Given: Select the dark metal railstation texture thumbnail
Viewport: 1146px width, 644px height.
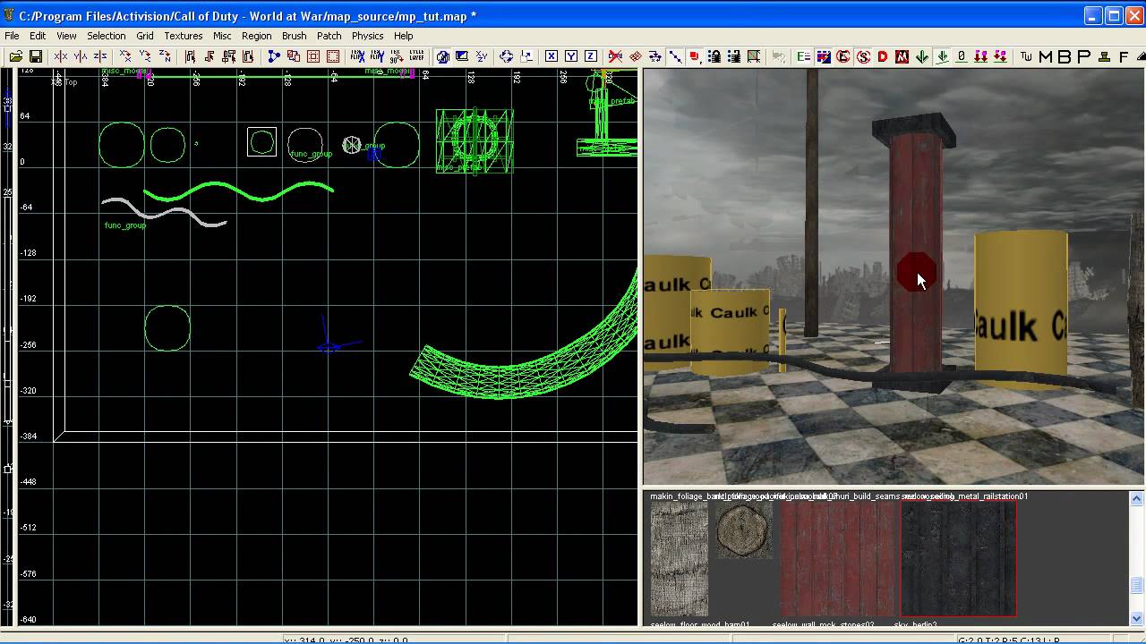Looking at the screenshot, I should (x=958, y=558).
